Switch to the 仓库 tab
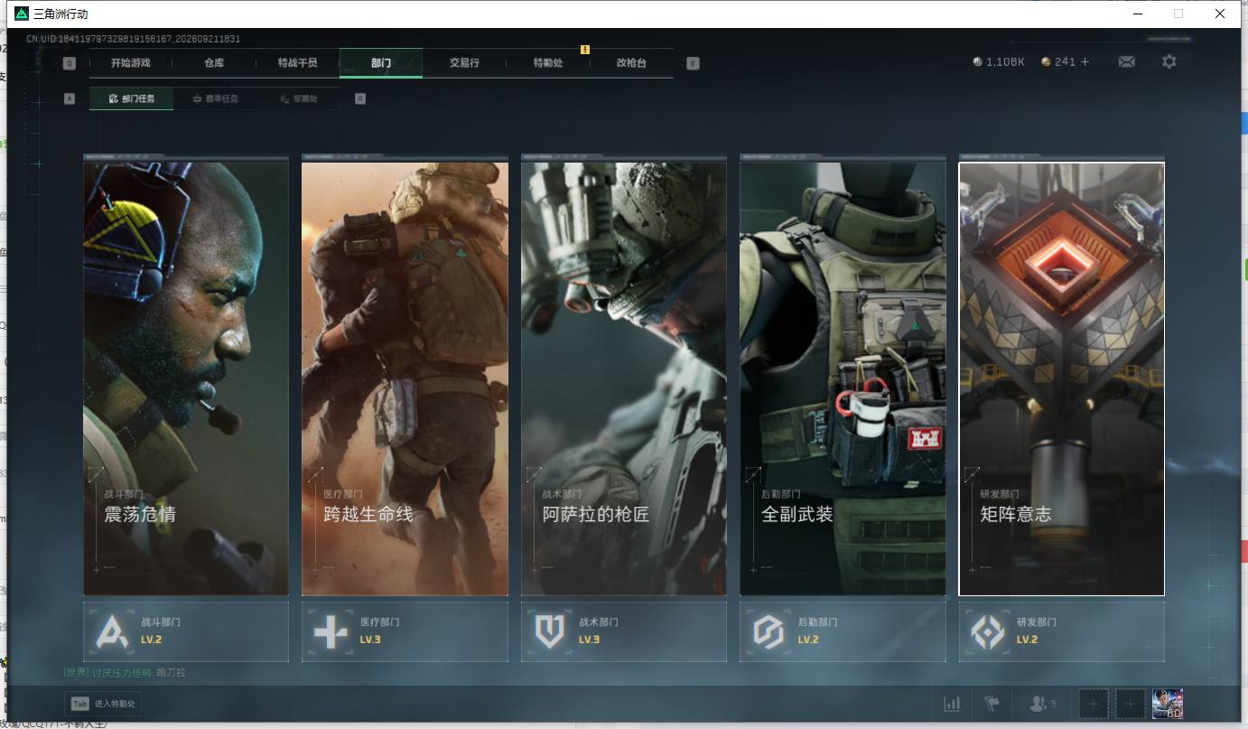Viewport: 1248px width, 729px height. pos(214,63)
